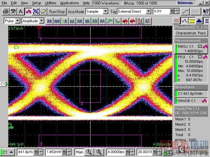Select the green rise-time edge measurement icon
Image resolution: width=210 pixels, height=157 pixels.
coord(110,21)
